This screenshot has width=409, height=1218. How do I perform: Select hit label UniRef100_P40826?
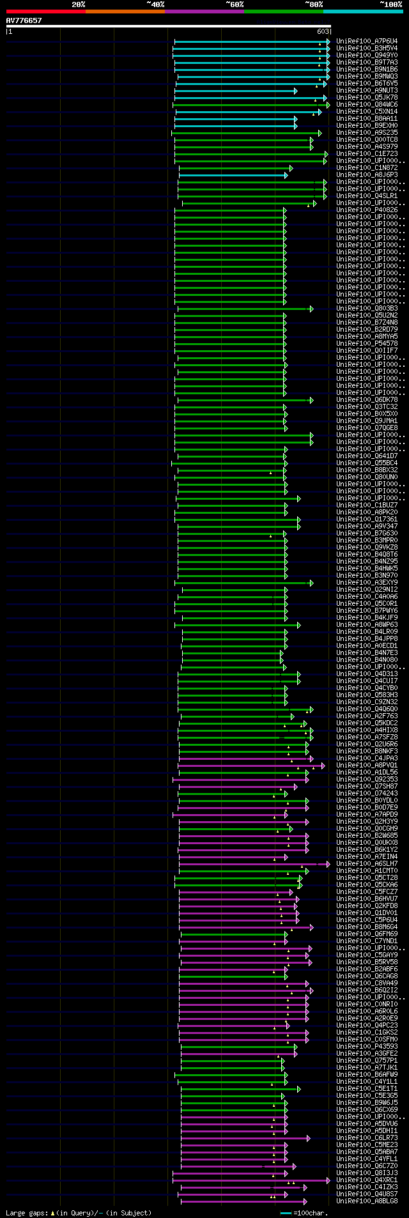(367, 210)
